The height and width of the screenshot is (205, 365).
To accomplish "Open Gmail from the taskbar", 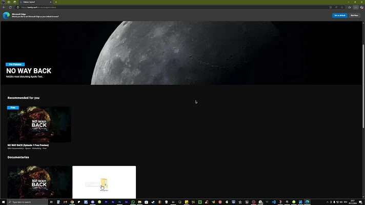I will [x=65, y=202].
